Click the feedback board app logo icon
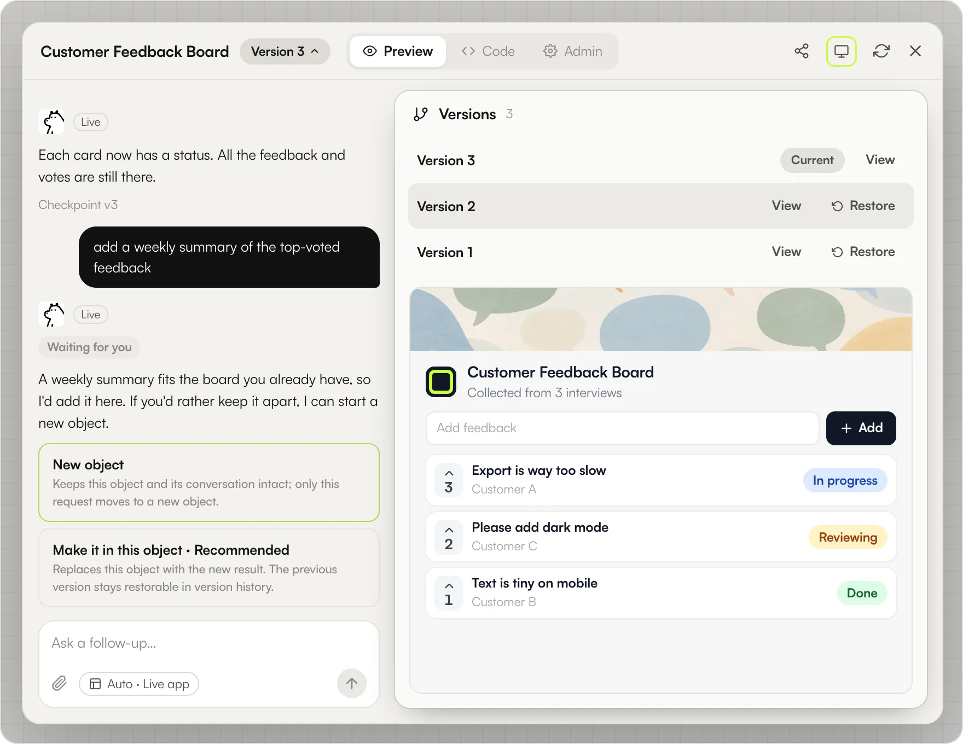 pyautogui.click(x=441, y=382)
